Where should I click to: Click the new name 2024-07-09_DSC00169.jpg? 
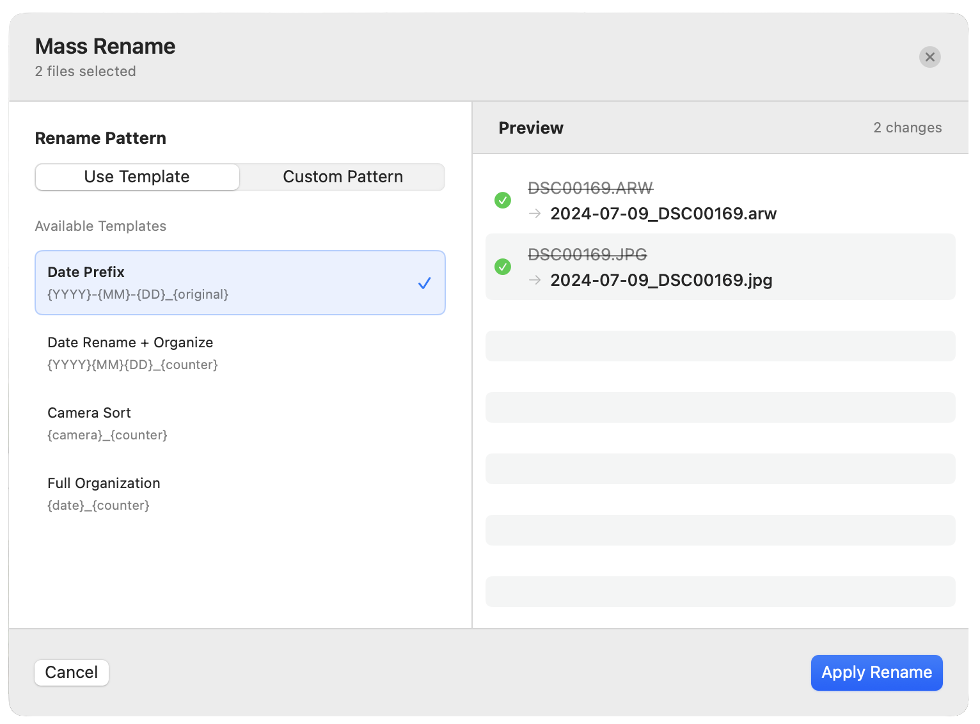point(661,280)
